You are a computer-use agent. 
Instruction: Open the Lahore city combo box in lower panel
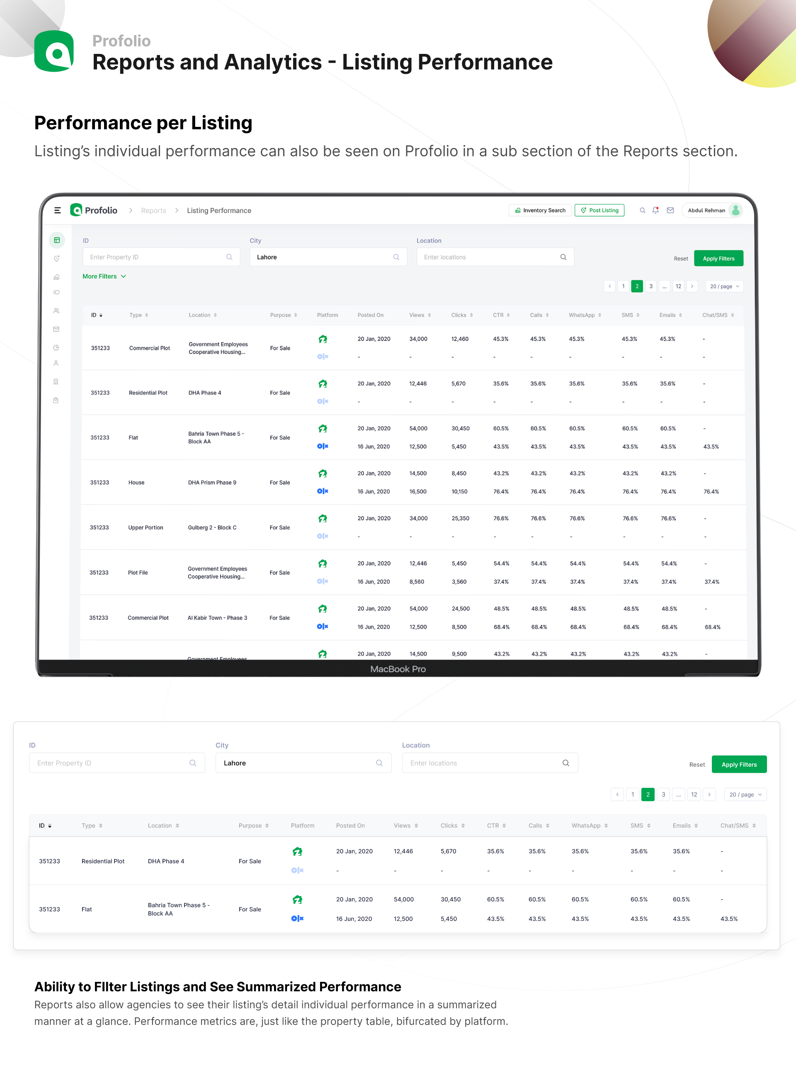pos(303,763)
